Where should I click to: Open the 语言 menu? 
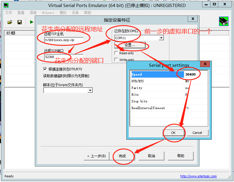point(33,13)
